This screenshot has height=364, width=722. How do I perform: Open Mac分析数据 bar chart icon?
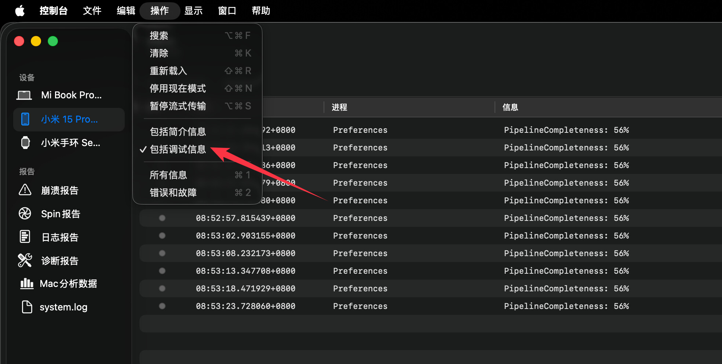click(x=26, y=283)
